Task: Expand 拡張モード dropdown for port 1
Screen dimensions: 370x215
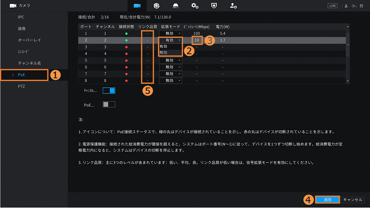Action: pos(170,33)
